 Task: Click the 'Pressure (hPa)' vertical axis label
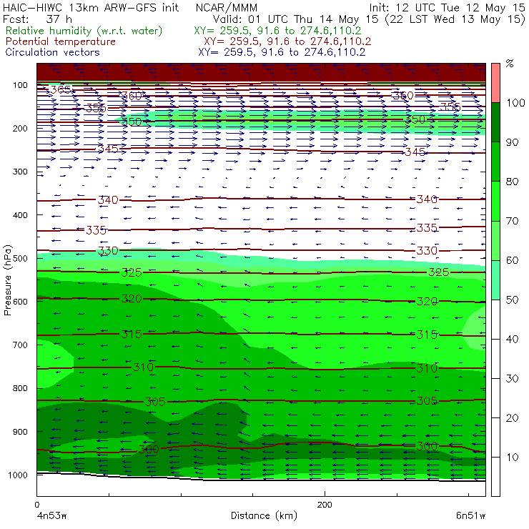click(7, 280)
